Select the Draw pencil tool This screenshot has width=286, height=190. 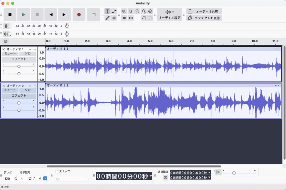click(108, 18)
